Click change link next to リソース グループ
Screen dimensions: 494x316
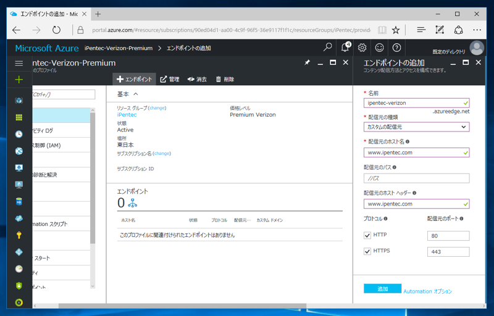[x=157, y=108]
